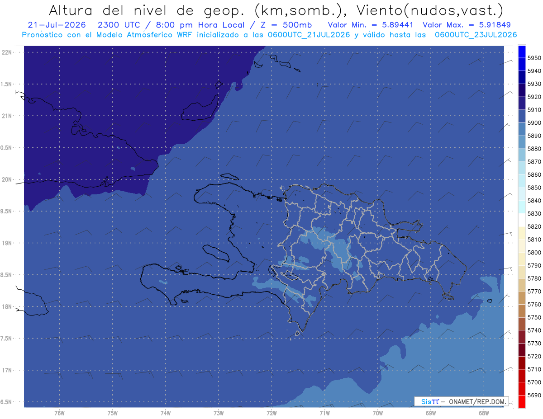Click the '73W' longitude label
Viewport: 543px width, 419px height.
219,413
